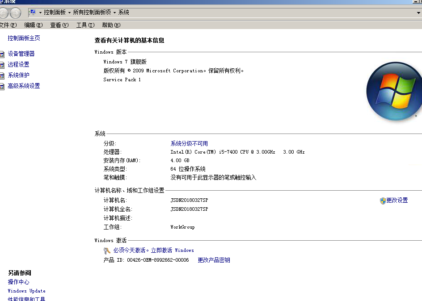Click the 另请参阅 heading
This screenshot has height=301, width=422.
point(19,273)
